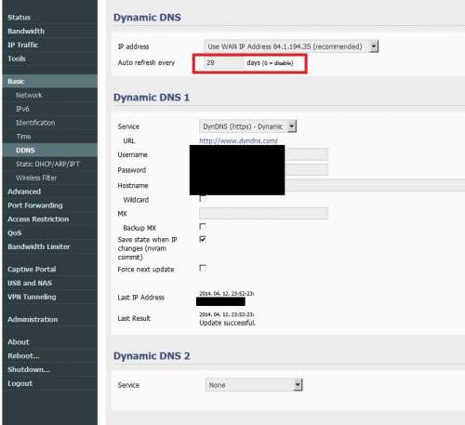Click the Auto refresh days field

(x=223, y=62)
